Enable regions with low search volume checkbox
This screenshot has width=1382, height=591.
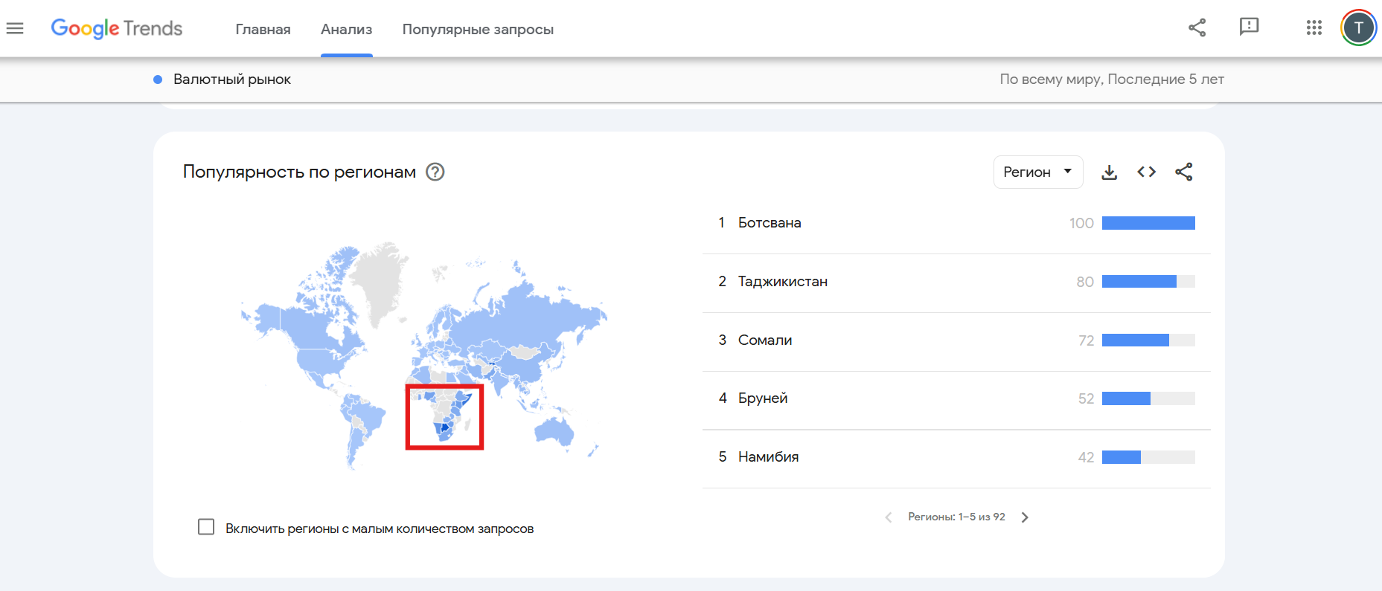[206, 527]
